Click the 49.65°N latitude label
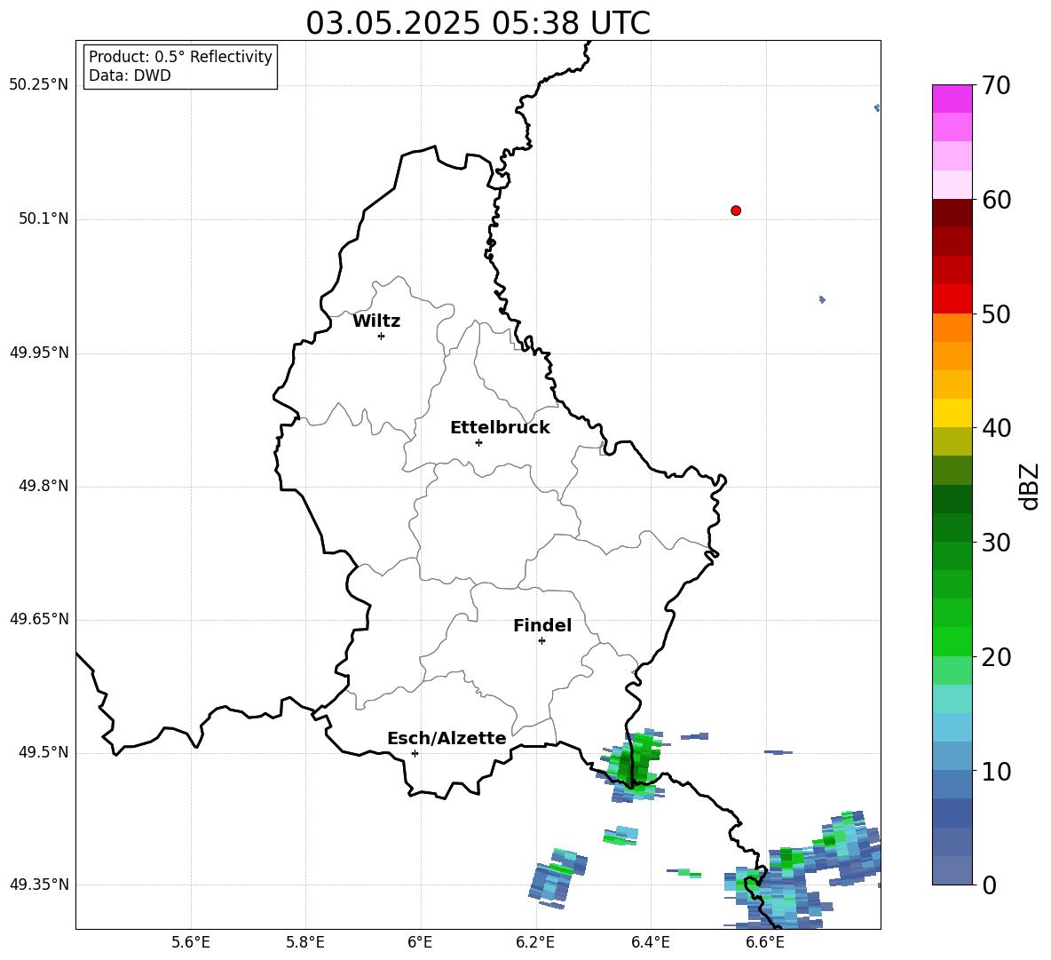 (39, 619)
